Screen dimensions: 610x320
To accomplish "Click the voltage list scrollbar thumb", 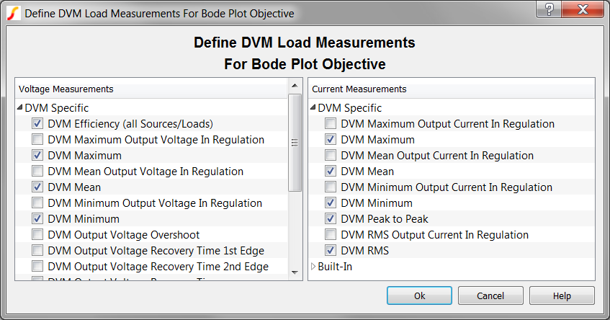I will [295, 143].
